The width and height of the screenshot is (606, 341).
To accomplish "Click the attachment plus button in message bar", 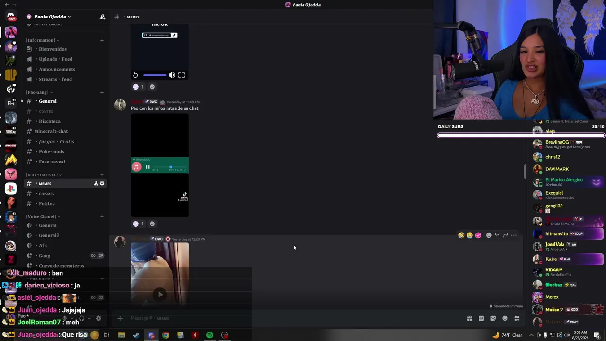I will pos(120,318).
